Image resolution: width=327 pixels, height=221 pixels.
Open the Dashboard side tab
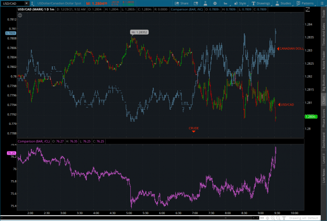(324, 140)
